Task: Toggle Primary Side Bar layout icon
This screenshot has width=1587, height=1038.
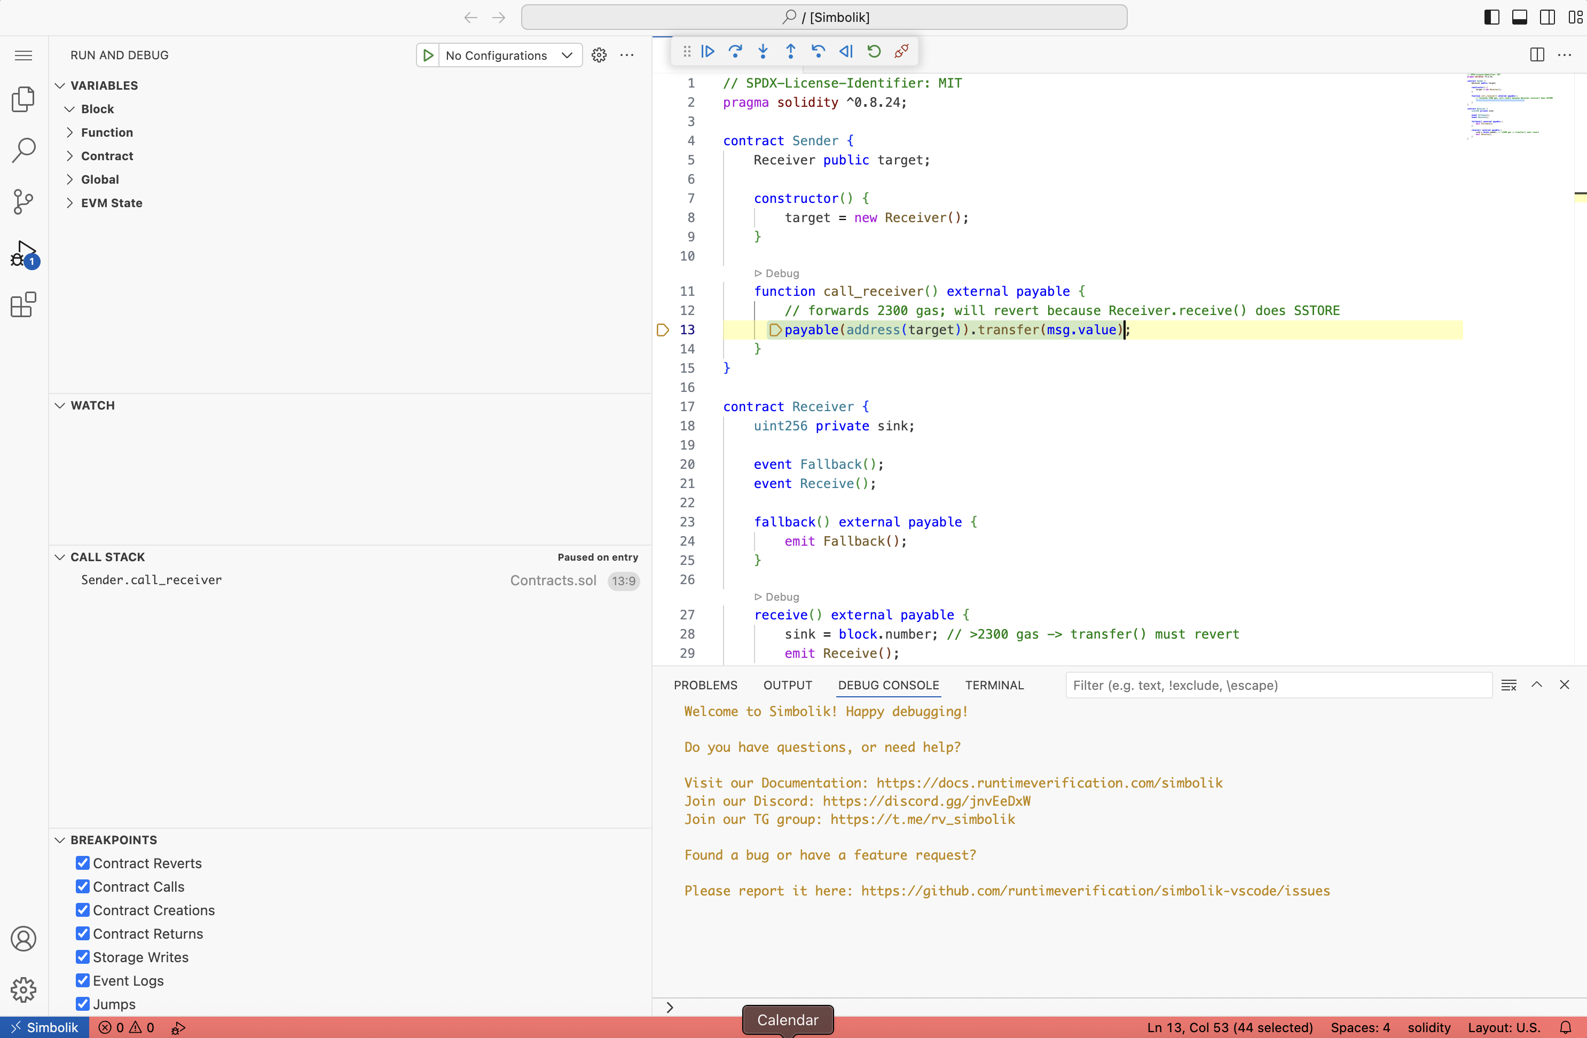Action: [x=1492, y=17]
